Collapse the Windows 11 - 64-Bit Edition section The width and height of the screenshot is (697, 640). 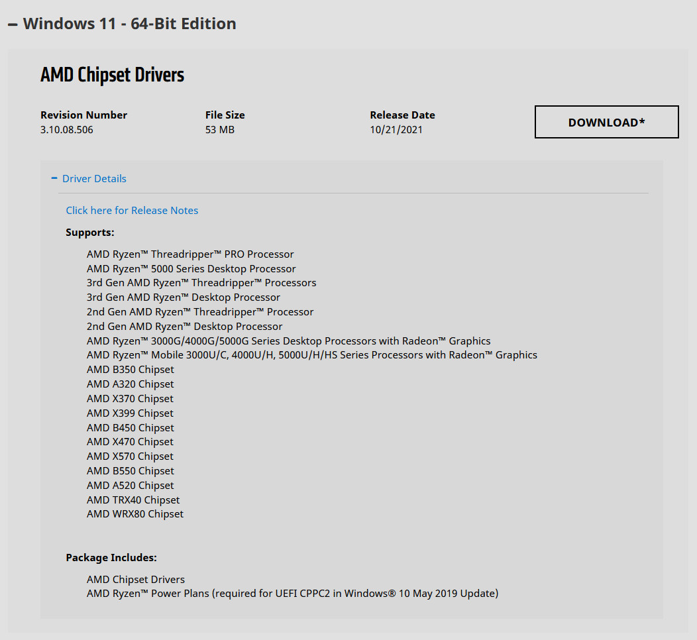[122, 24]
